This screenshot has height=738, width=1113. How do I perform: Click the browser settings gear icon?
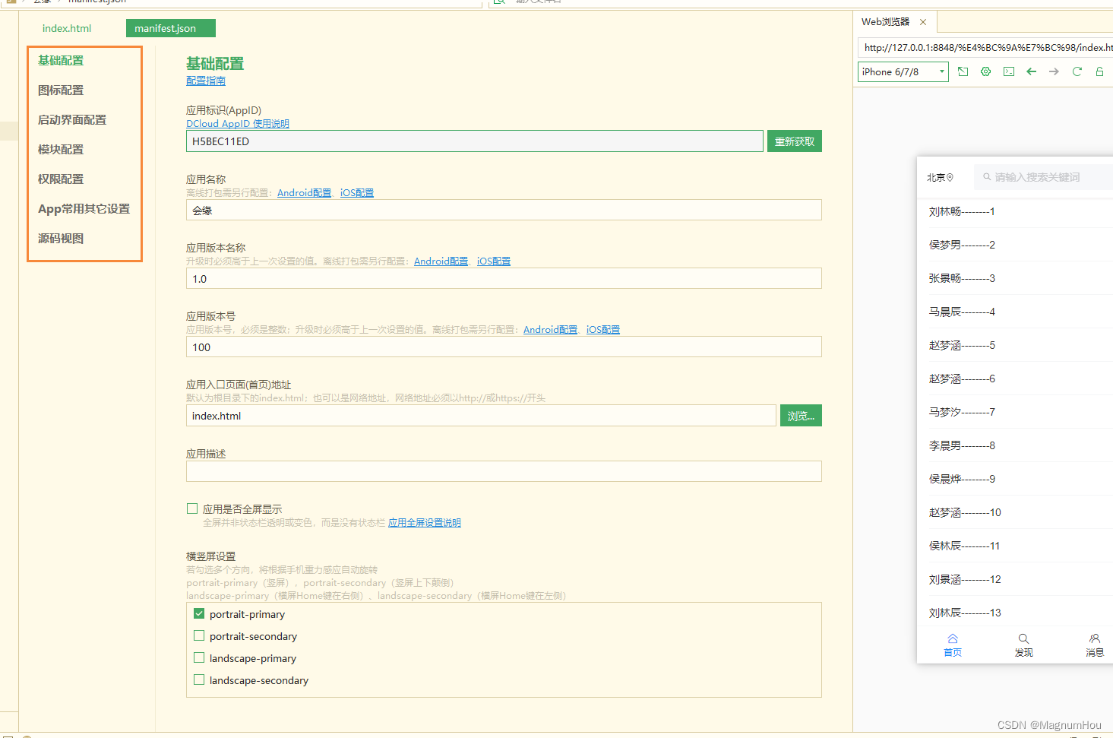tap(985, 71)
